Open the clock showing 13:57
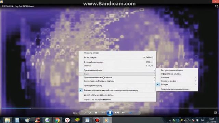Viewport: 219px width, 123px height. [211, 120]
